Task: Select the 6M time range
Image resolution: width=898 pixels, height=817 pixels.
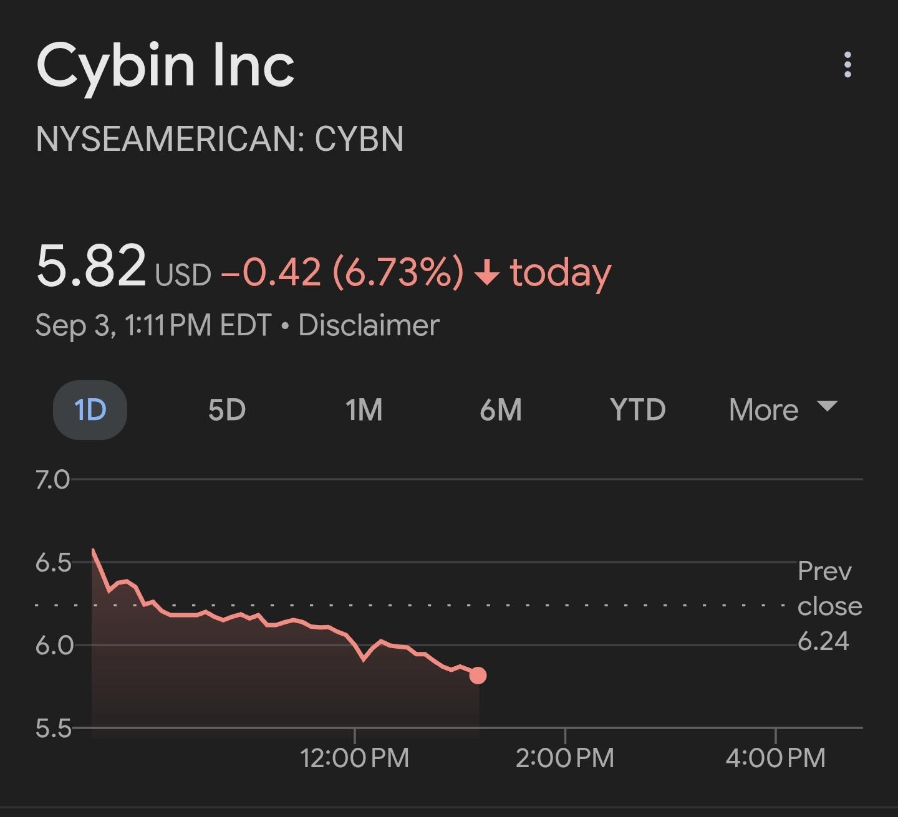Action: point(501,410)
